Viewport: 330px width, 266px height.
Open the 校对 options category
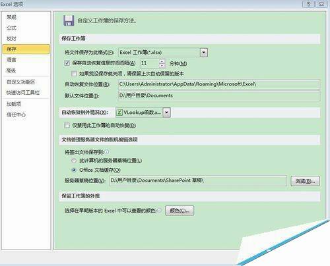[11, 39]
